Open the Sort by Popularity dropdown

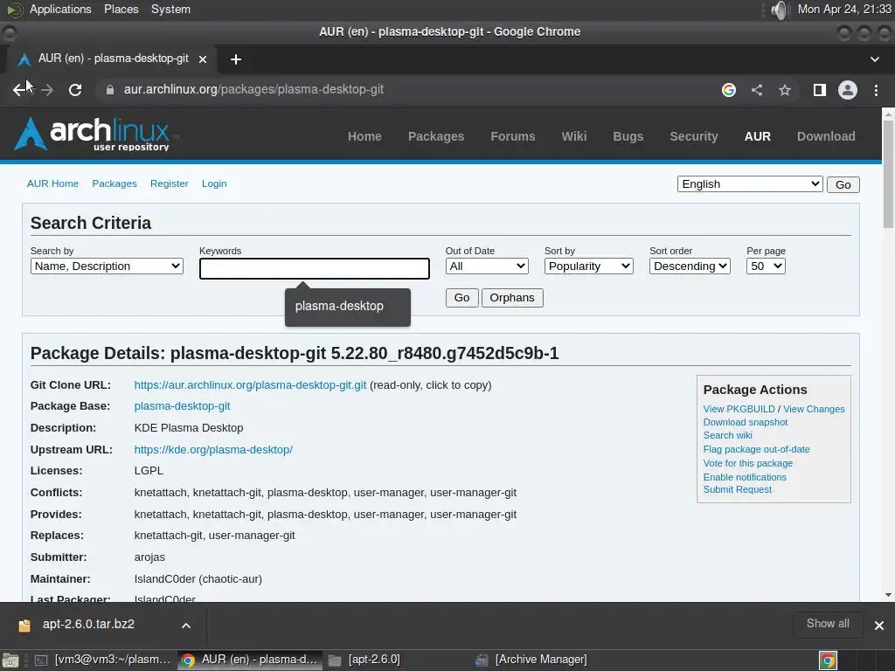(588, 266)
